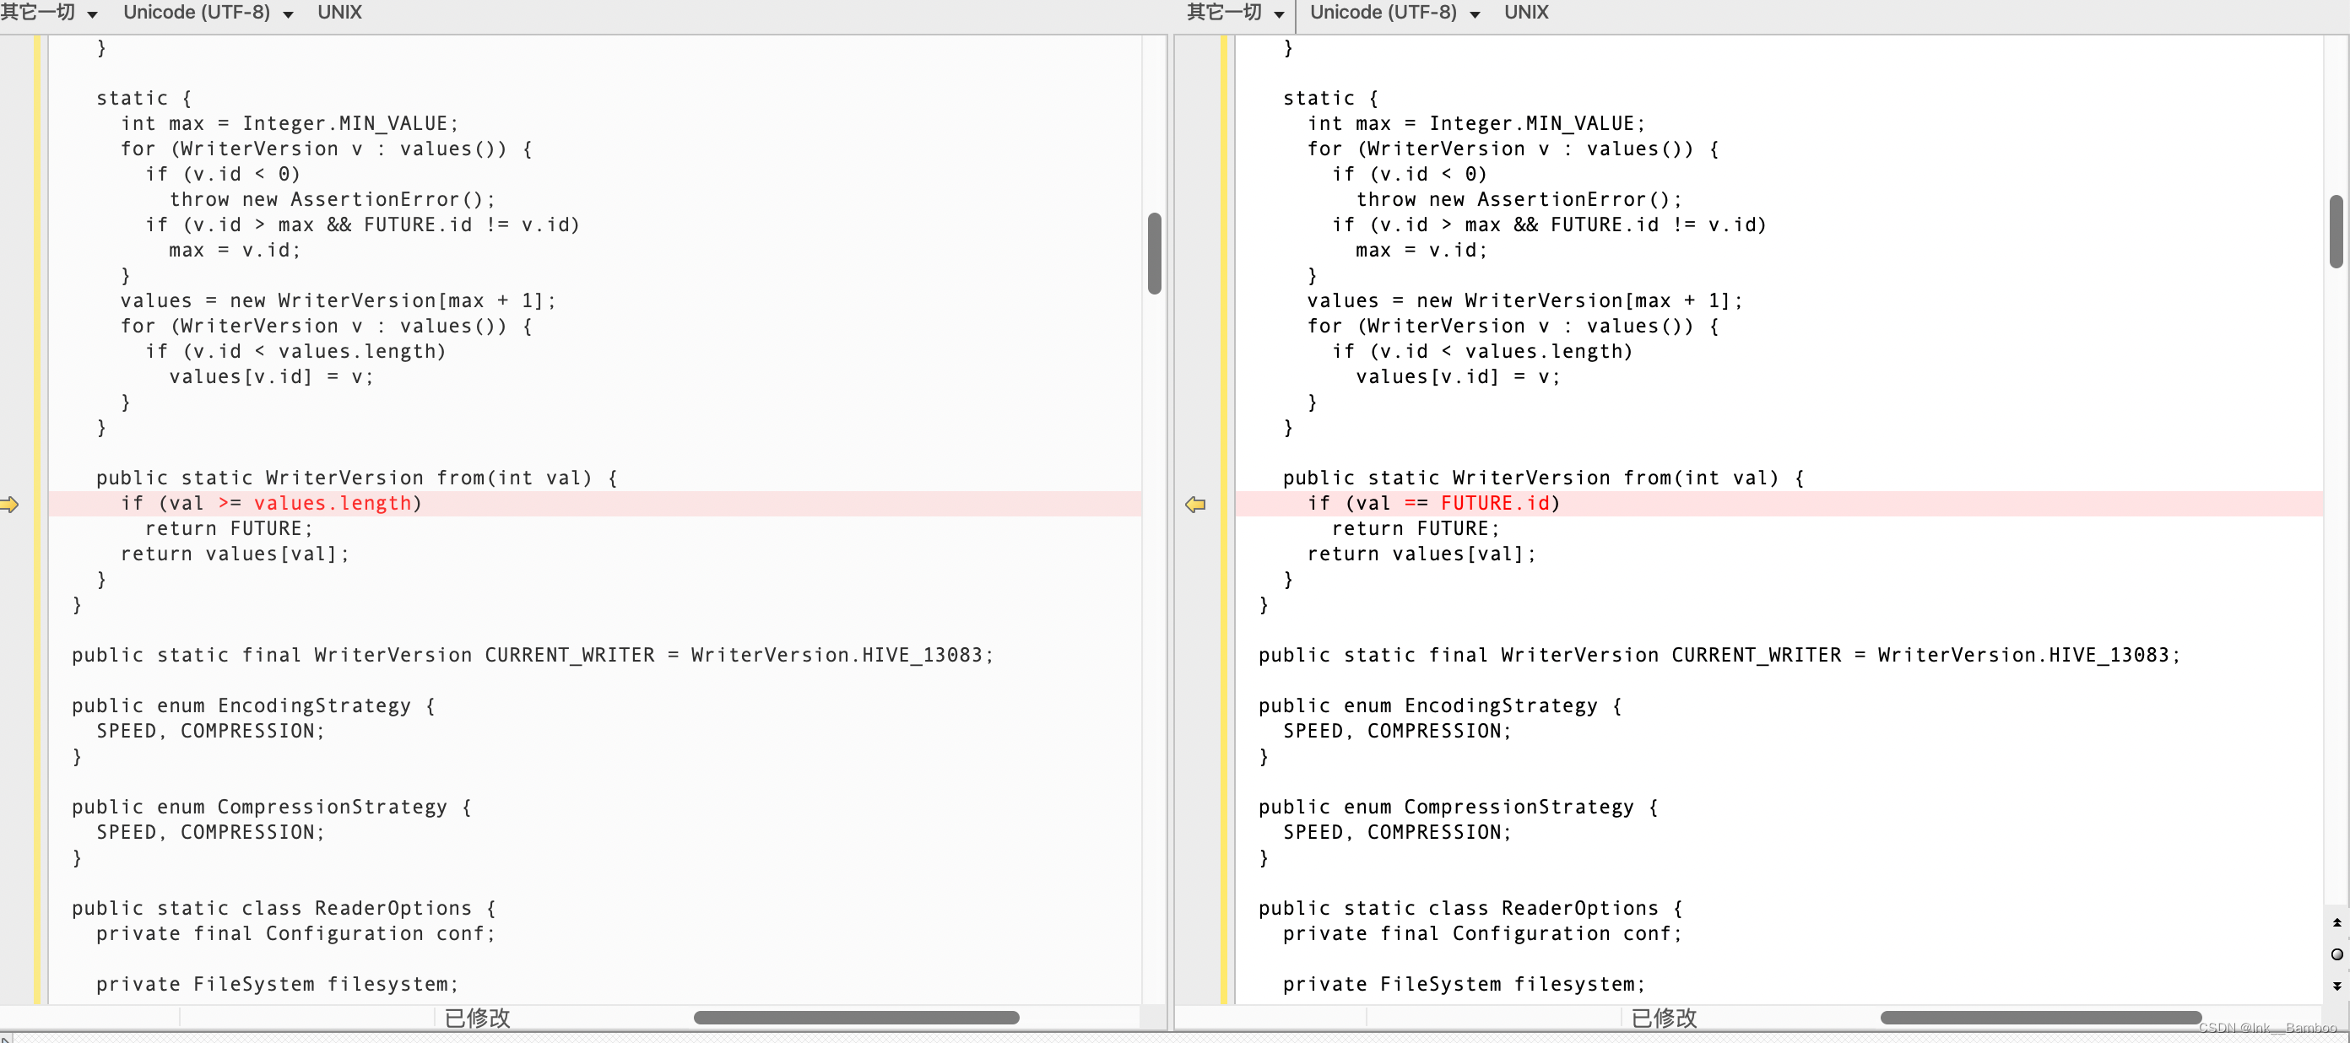This screenshot has height=1043, width=2350.
Task: Open the left pane 其它一切 file format dropdown
Action: point(49,13)
